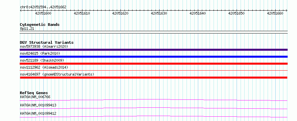Click the blue nsv824615 variant bar
This screenshot has height=121, width=297.
[154, 57]
